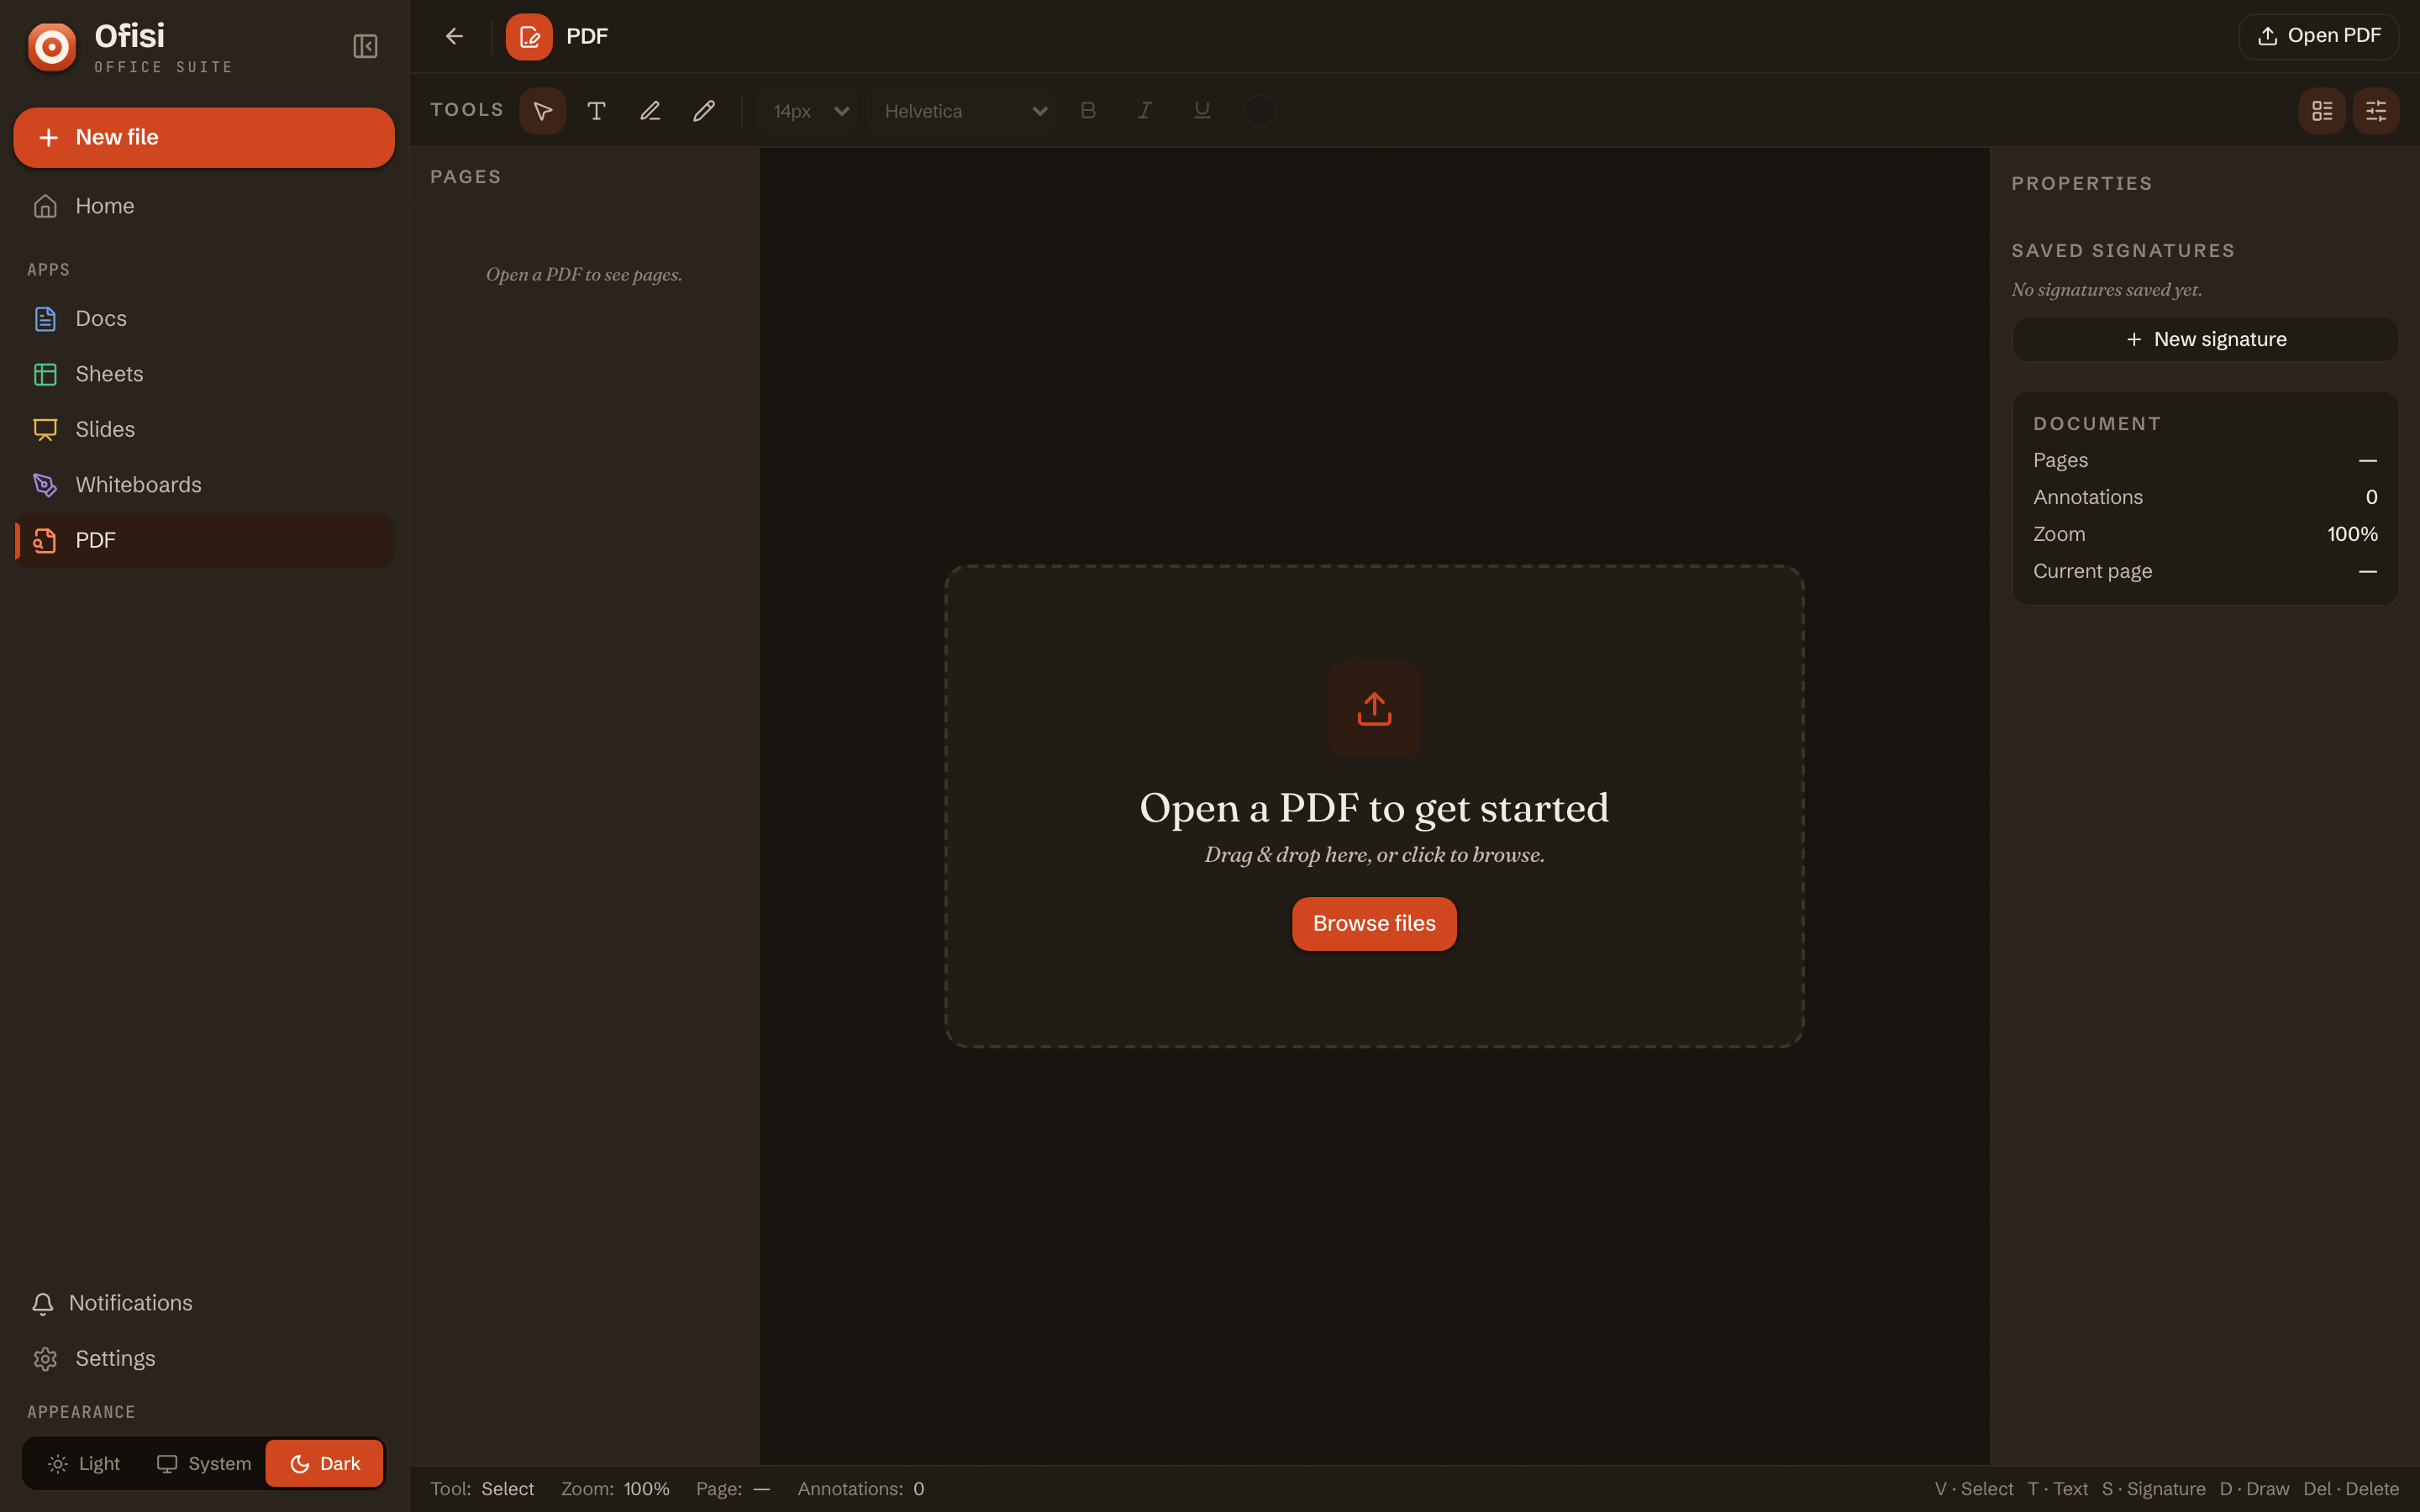Click Annotations row in Document panel
Image resolution: width=2420 pixels, height=1512 pixels.
2205,498
